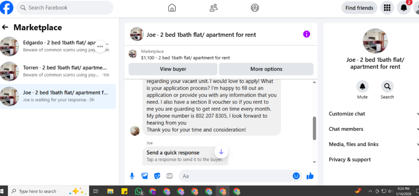The height and width of the screenshot is (196, 419).
Task: Expand Media, files and links section
Action: coord(374,144)
